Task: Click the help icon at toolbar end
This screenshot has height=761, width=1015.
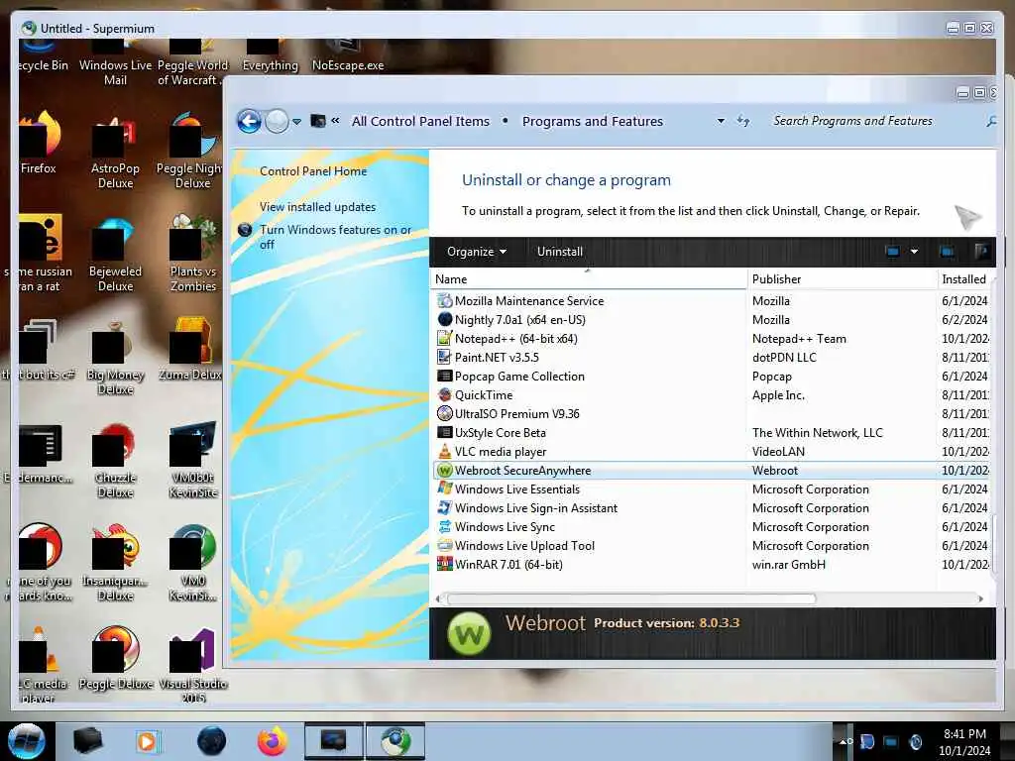Action: 981,252
